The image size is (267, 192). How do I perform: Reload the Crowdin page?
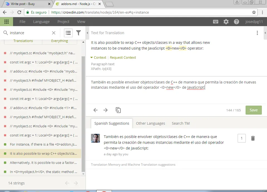[19, 12]
